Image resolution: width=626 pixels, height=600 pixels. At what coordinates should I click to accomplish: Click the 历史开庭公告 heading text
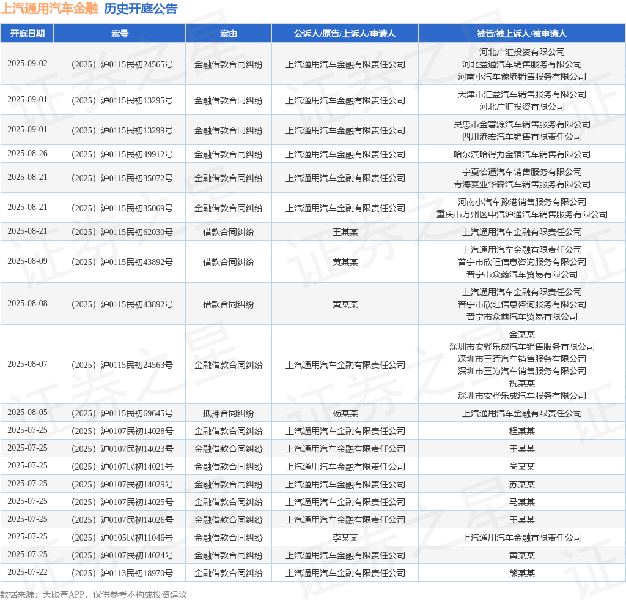click(x=141, y=9)
